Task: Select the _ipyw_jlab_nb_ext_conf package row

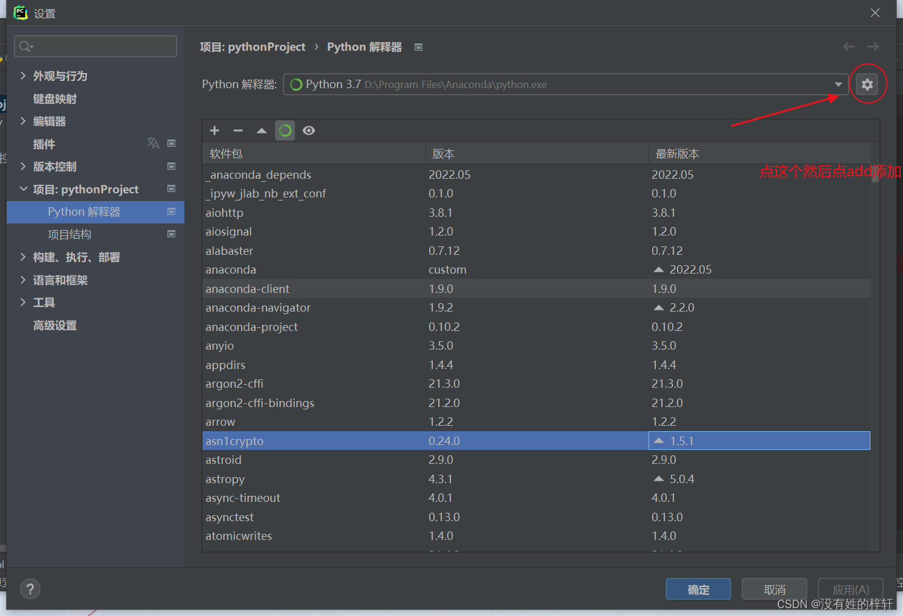Action: pos(537,193)
